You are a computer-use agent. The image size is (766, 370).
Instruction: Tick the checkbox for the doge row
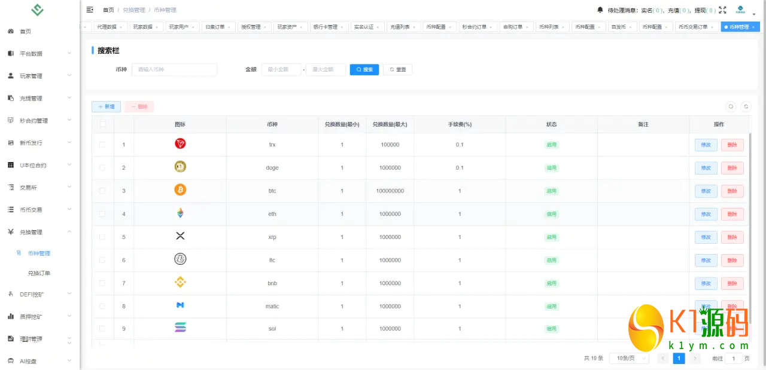click(x=103, y=167)
